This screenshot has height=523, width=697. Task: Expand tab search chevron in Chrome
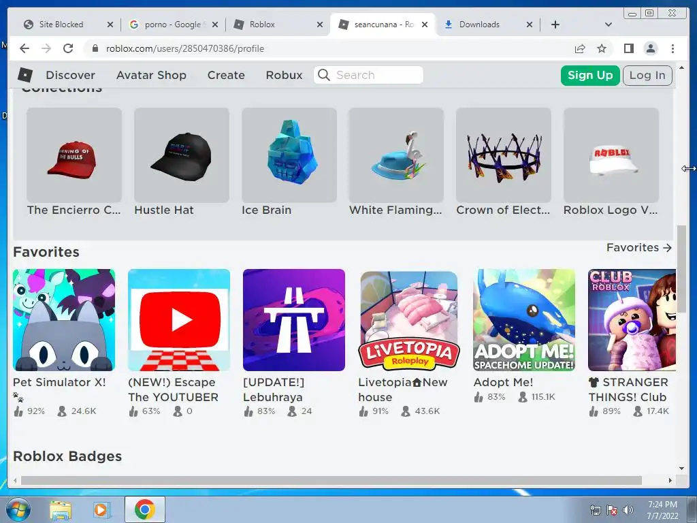point(609,25)
